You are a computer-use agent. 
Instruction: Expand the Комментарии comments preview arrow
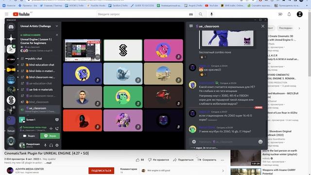coord(223,171)
